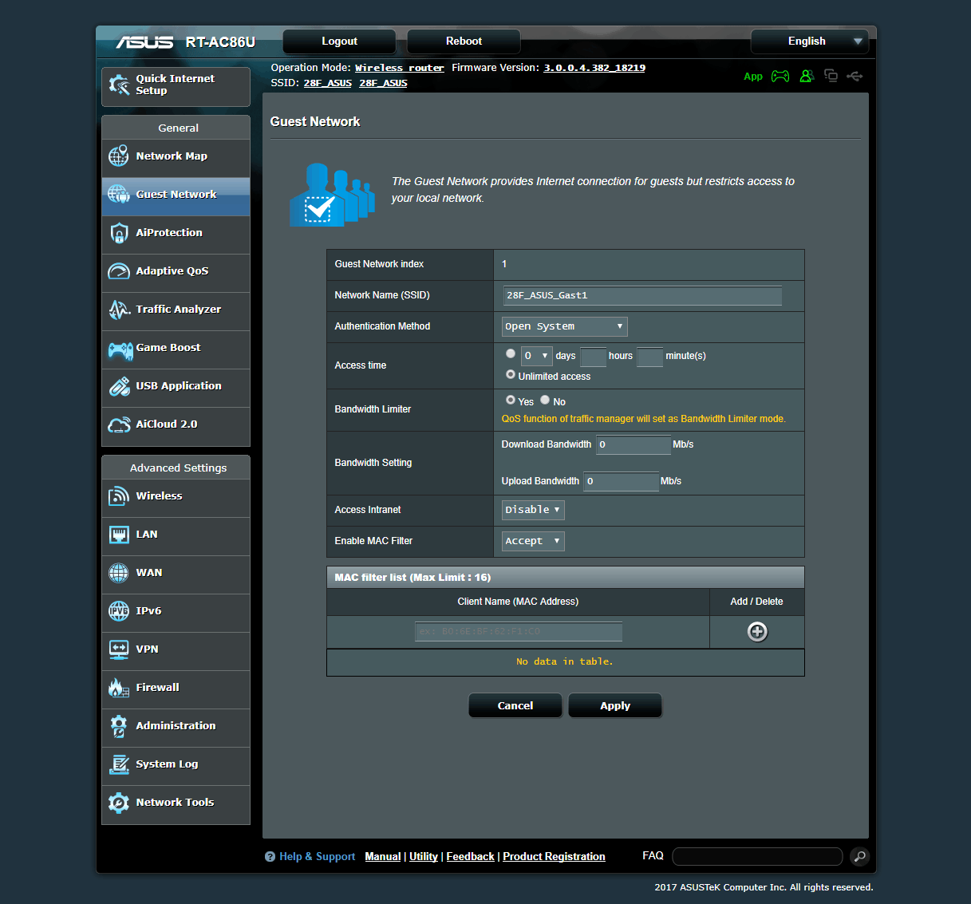The image size is (971, 904).
Task: Click the Upload Bandwidth field
Action: [622, 481]
